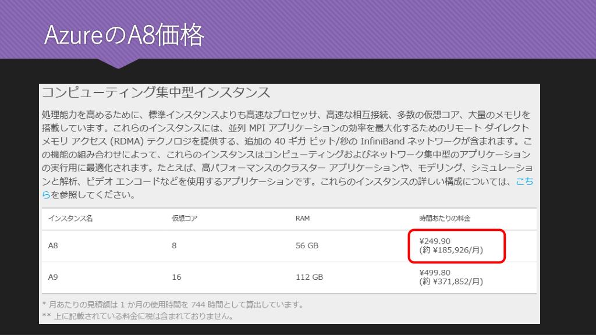Select the heading コンピューティング集中型インスタンス
This screenshot has height=335, width=596.
(156, 92)
